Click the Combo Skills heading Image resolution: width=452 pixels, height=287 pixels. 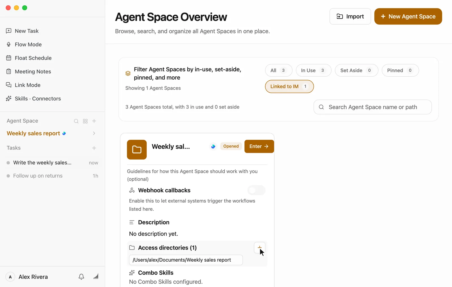156,273
